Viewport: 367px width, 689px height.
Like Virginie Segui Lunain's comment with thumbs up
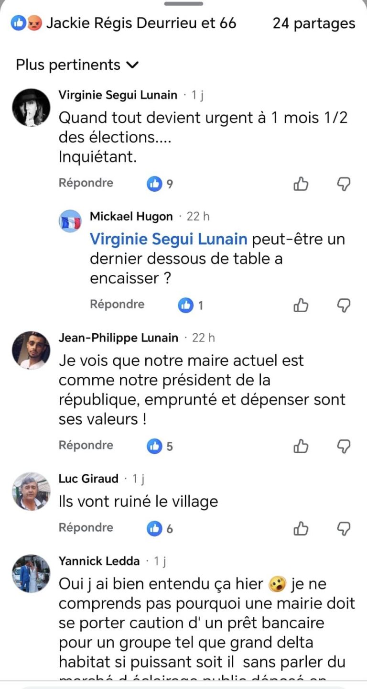(301, 184)
